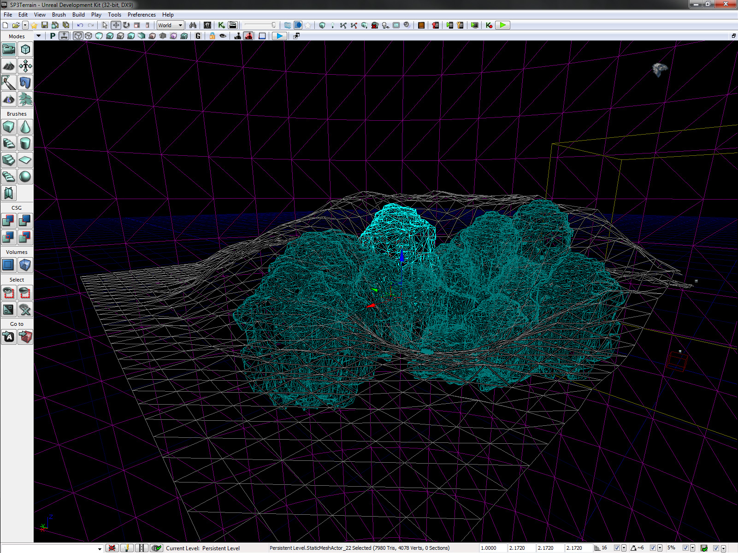This screenshot has width=738, height=553.
Task: Open the Tools menu
Action: [114, 15]
